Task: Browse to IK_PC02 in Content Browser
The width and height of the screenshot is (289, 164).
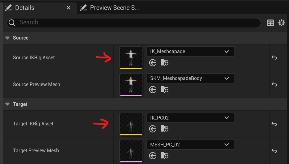Action: pos(165,129)
